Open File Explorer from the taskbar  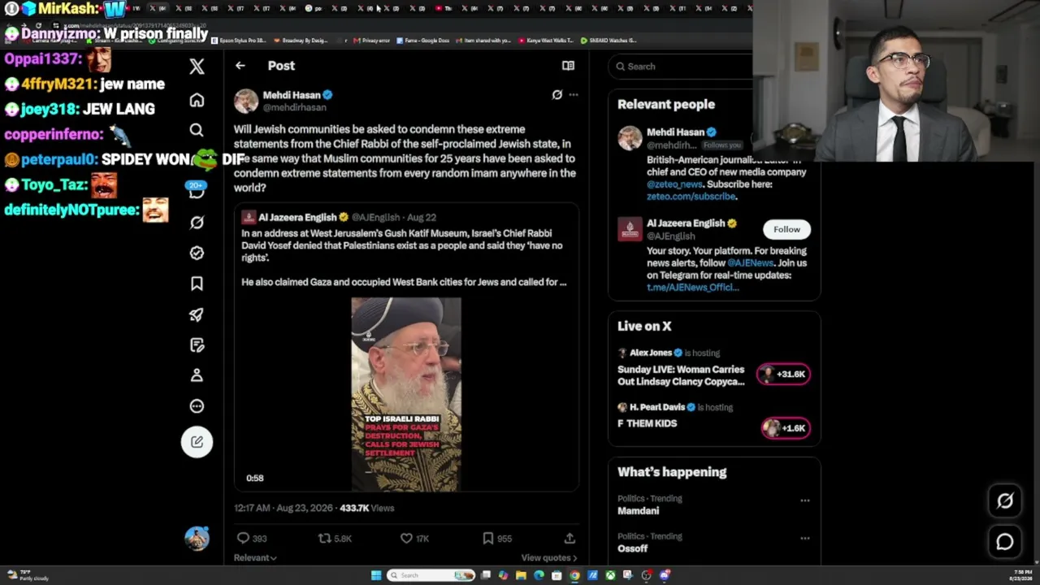tap(521, 575)
